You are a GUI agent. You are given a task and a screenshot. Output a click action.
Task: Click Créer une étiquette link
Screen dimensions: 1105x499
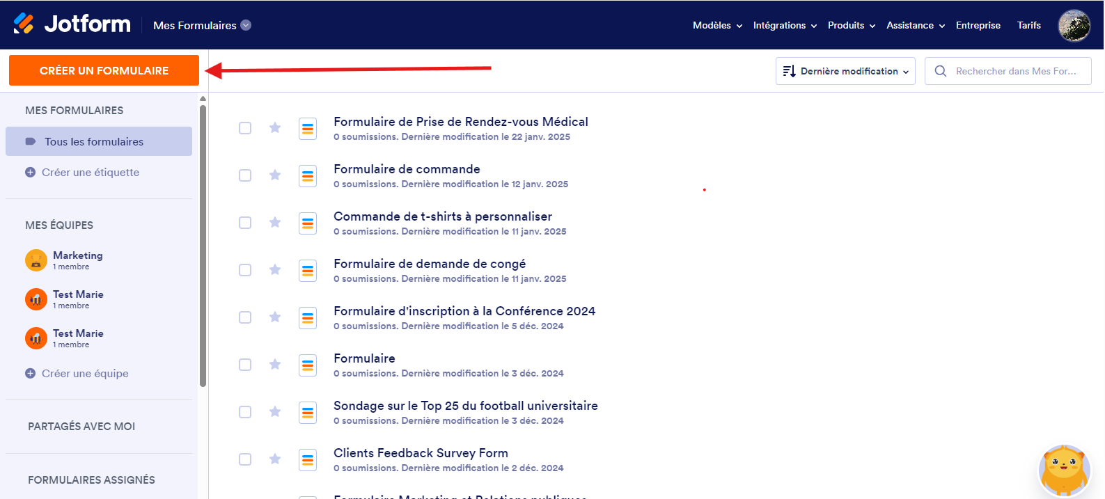click(91, 172)
